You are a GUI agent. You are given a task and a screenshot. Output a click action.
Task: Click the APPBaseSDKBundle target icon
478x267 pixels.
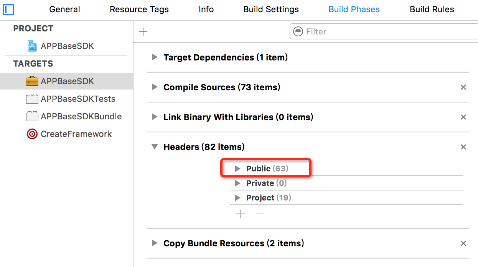pyautogui.click(x=32, y=116)
